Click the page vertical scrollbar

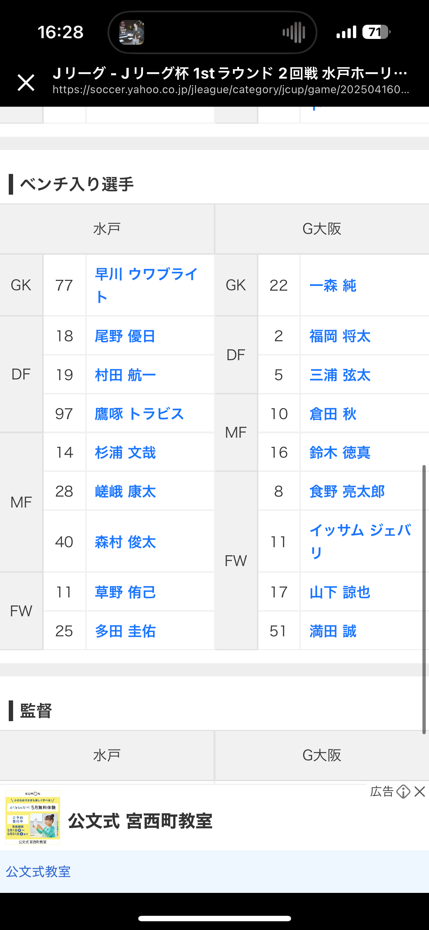[x=424, y=599]
